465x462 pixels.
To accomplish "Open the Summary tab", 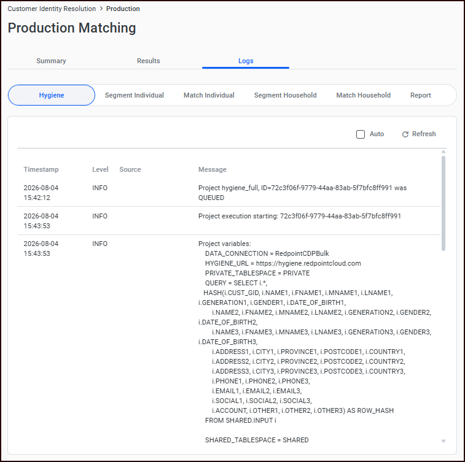I will (x=51, y=61).
